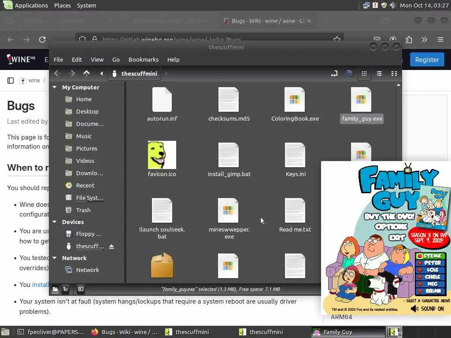The width and height of the screenshot is (451, 338).
Task: Open Documents in sidebar
Action: click(x=89, y=124)
